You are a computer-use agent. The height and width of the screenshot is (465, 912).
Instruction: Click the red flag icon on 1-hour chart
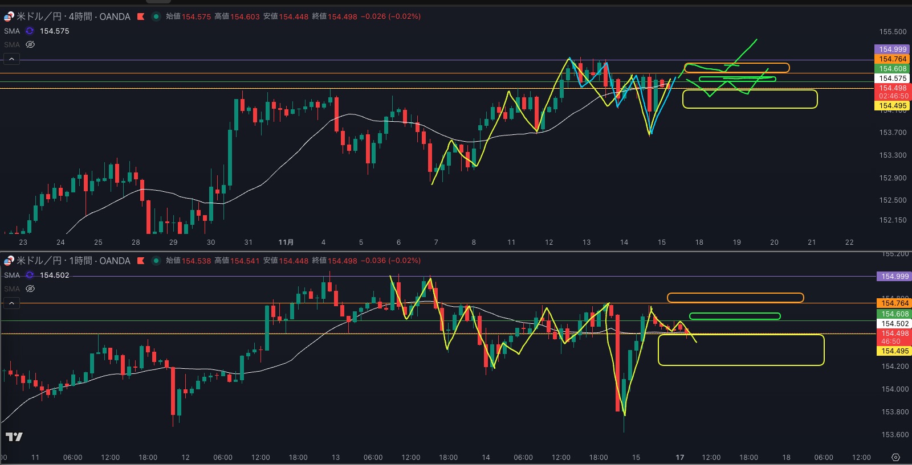point(141,261)
